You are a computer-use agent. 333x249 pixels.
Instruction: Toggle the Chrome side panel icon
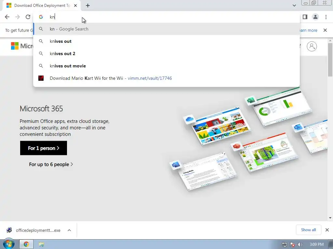[x=305, y=17]
